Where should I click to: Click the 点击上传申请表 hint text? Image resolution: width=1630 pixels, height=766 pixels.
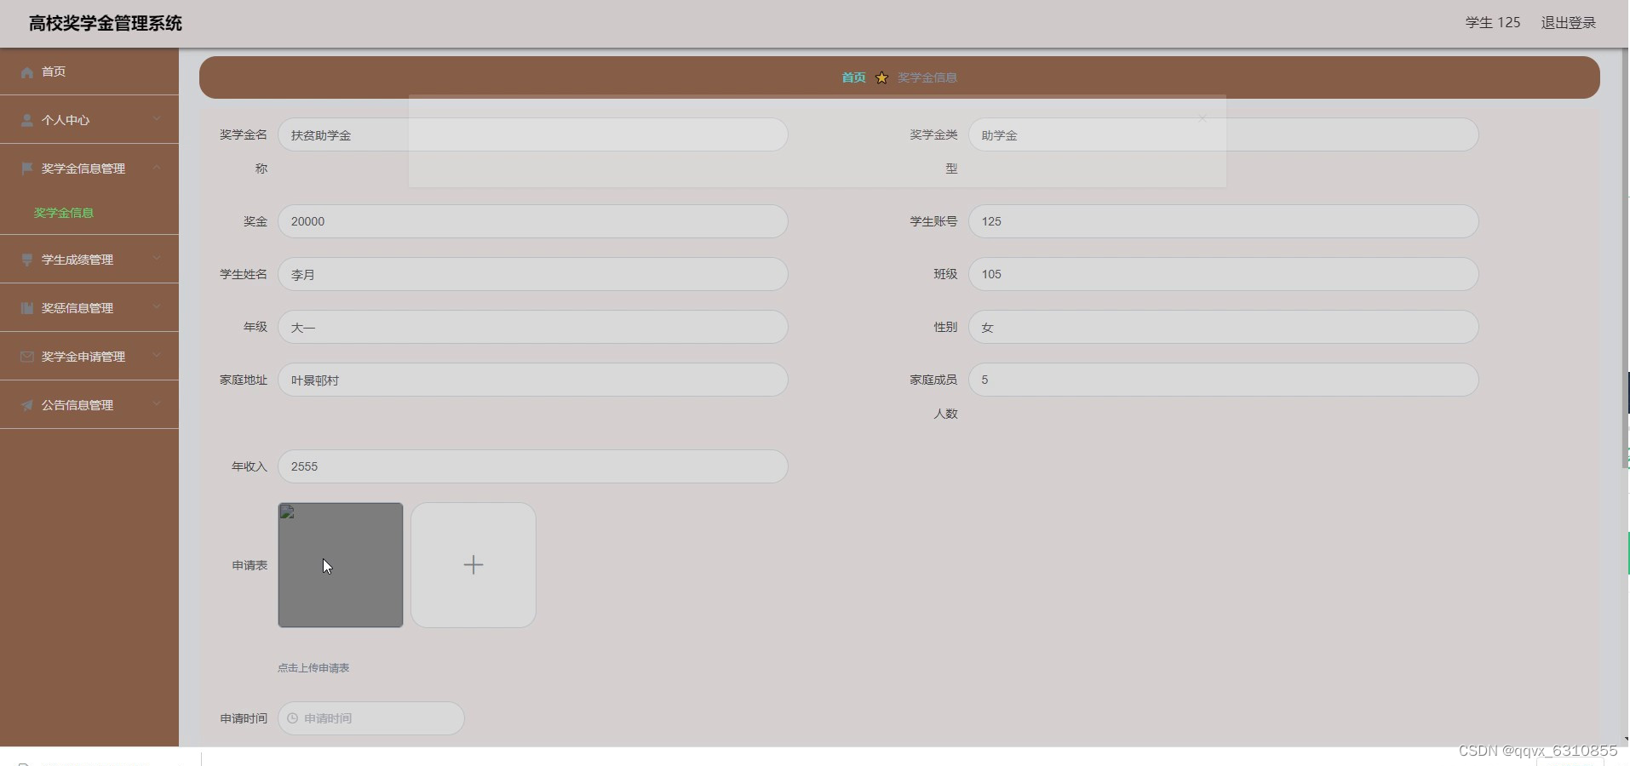point(313,668)
